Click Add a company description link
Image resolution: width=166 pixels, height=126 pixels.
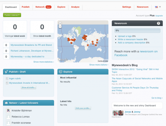pyautogui.click(x=132, y=43)
